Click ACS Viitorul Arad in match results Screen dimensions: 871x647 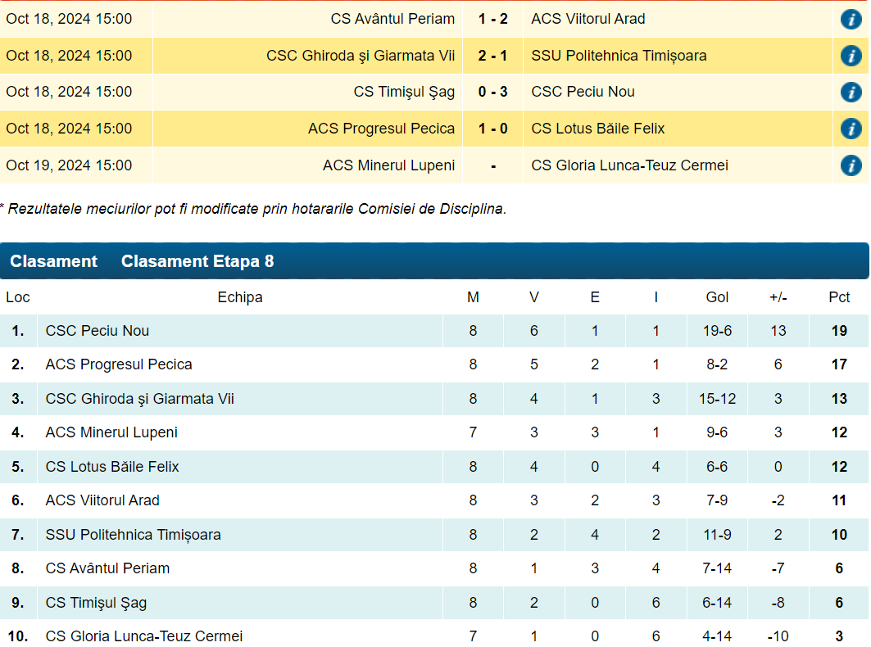point(588,19)
